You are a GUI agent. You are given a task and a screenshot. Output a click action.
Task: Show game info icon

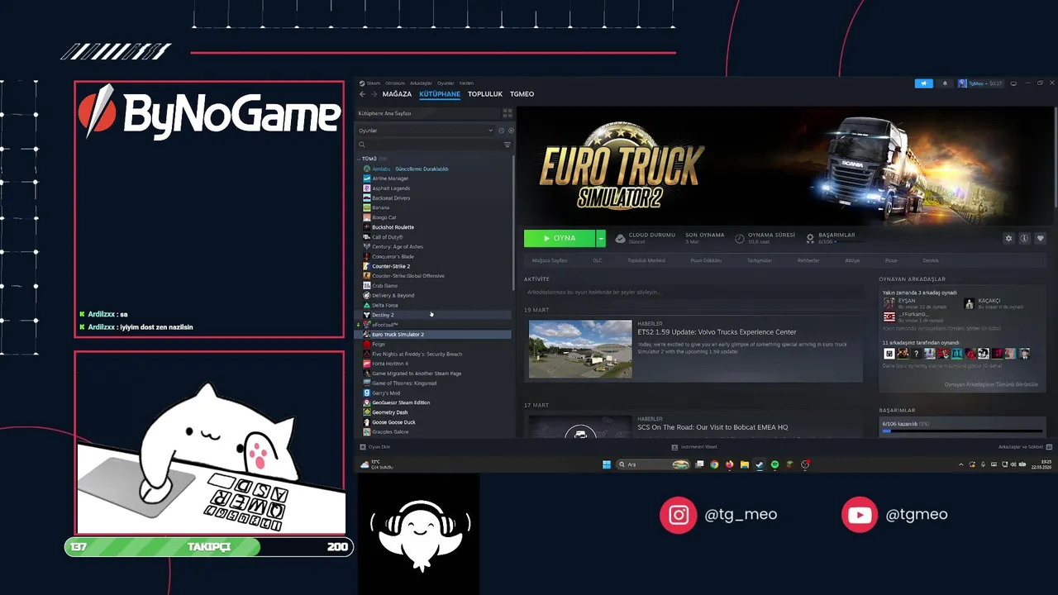(1024, 238)
